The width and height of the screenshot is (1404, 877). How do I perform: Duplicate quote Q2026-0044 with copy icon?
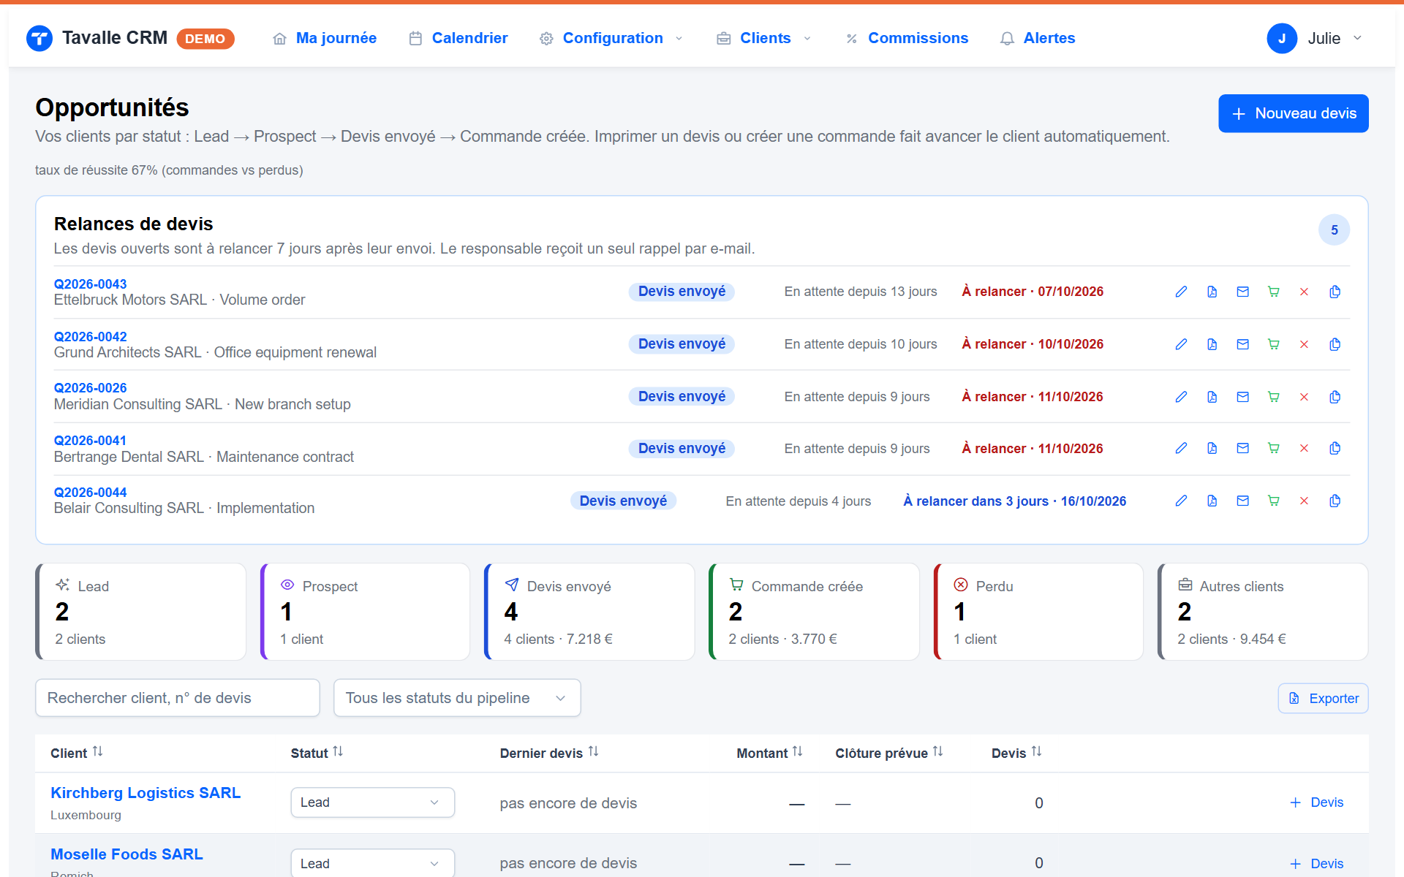click(1335, 501)
